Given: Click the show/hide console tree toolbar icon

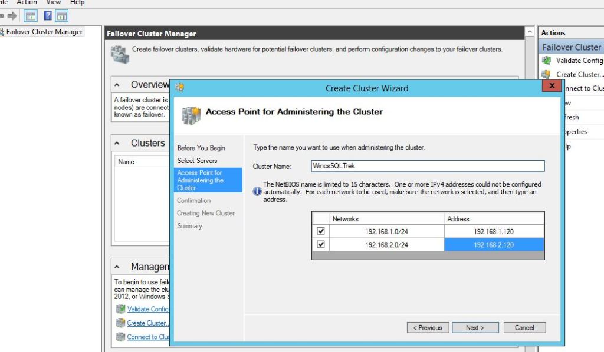Looking at the screenshot, I should pos(31,16).
